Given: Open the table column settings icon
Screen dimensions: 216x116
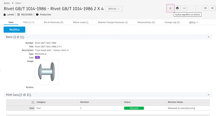Looking at the screenshot, I should [33, 102].
